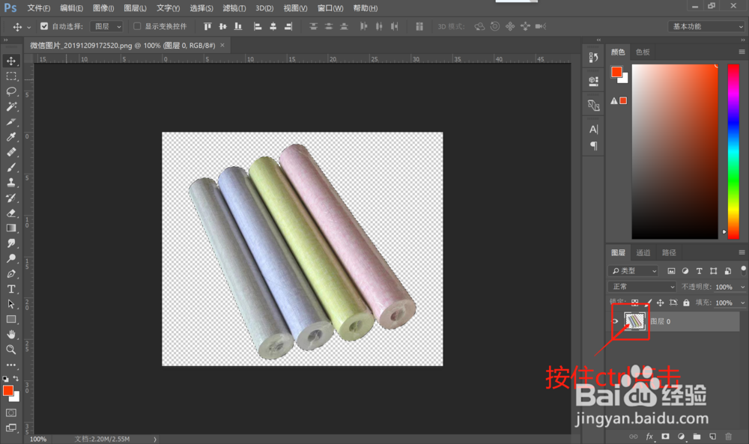Select the History Brush tool

(x=11, y=198)
